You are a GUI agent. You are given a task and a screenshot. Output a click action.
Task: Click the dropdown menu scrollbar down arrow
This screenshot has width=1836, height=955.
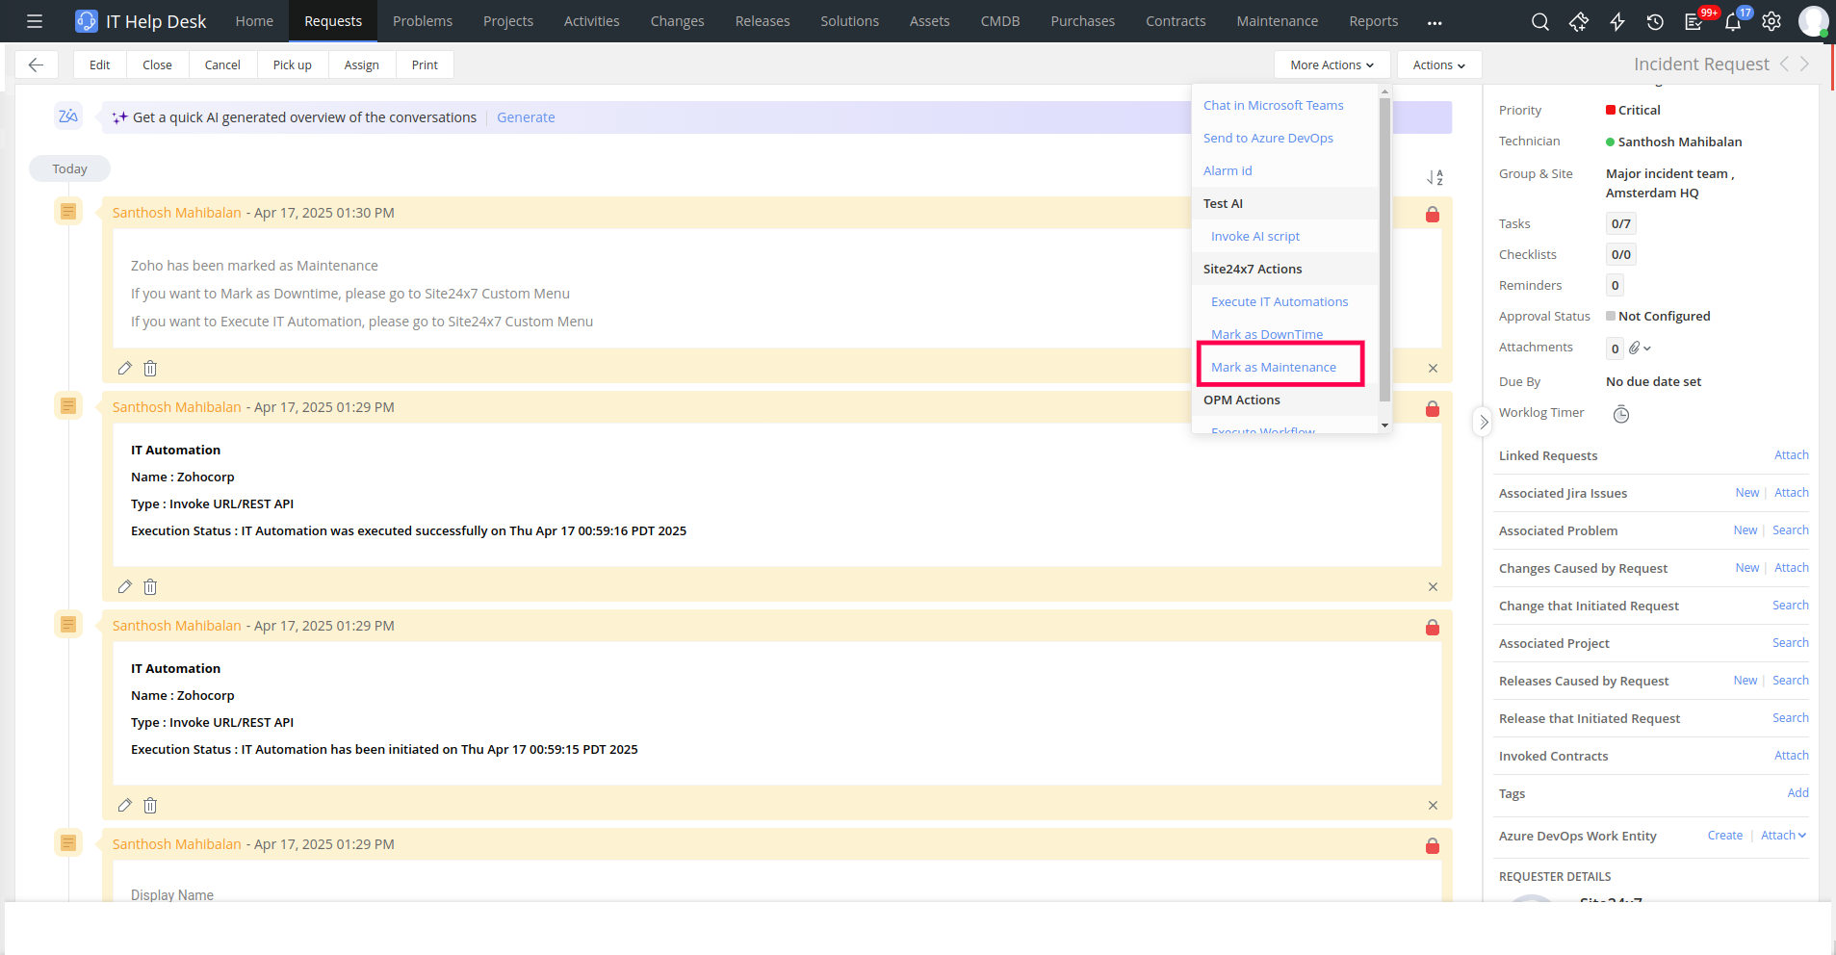click(1384, 425)
